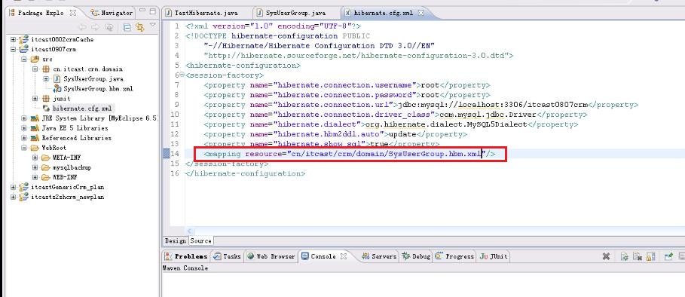Screen dimensions: 685x297
Task: Close the Console view tab
Action: pyautogui.click(x=344, y=256)
